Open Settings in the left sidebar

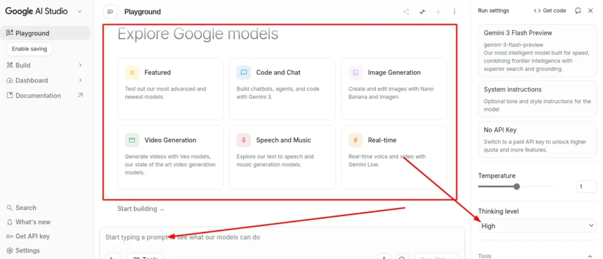23,251
